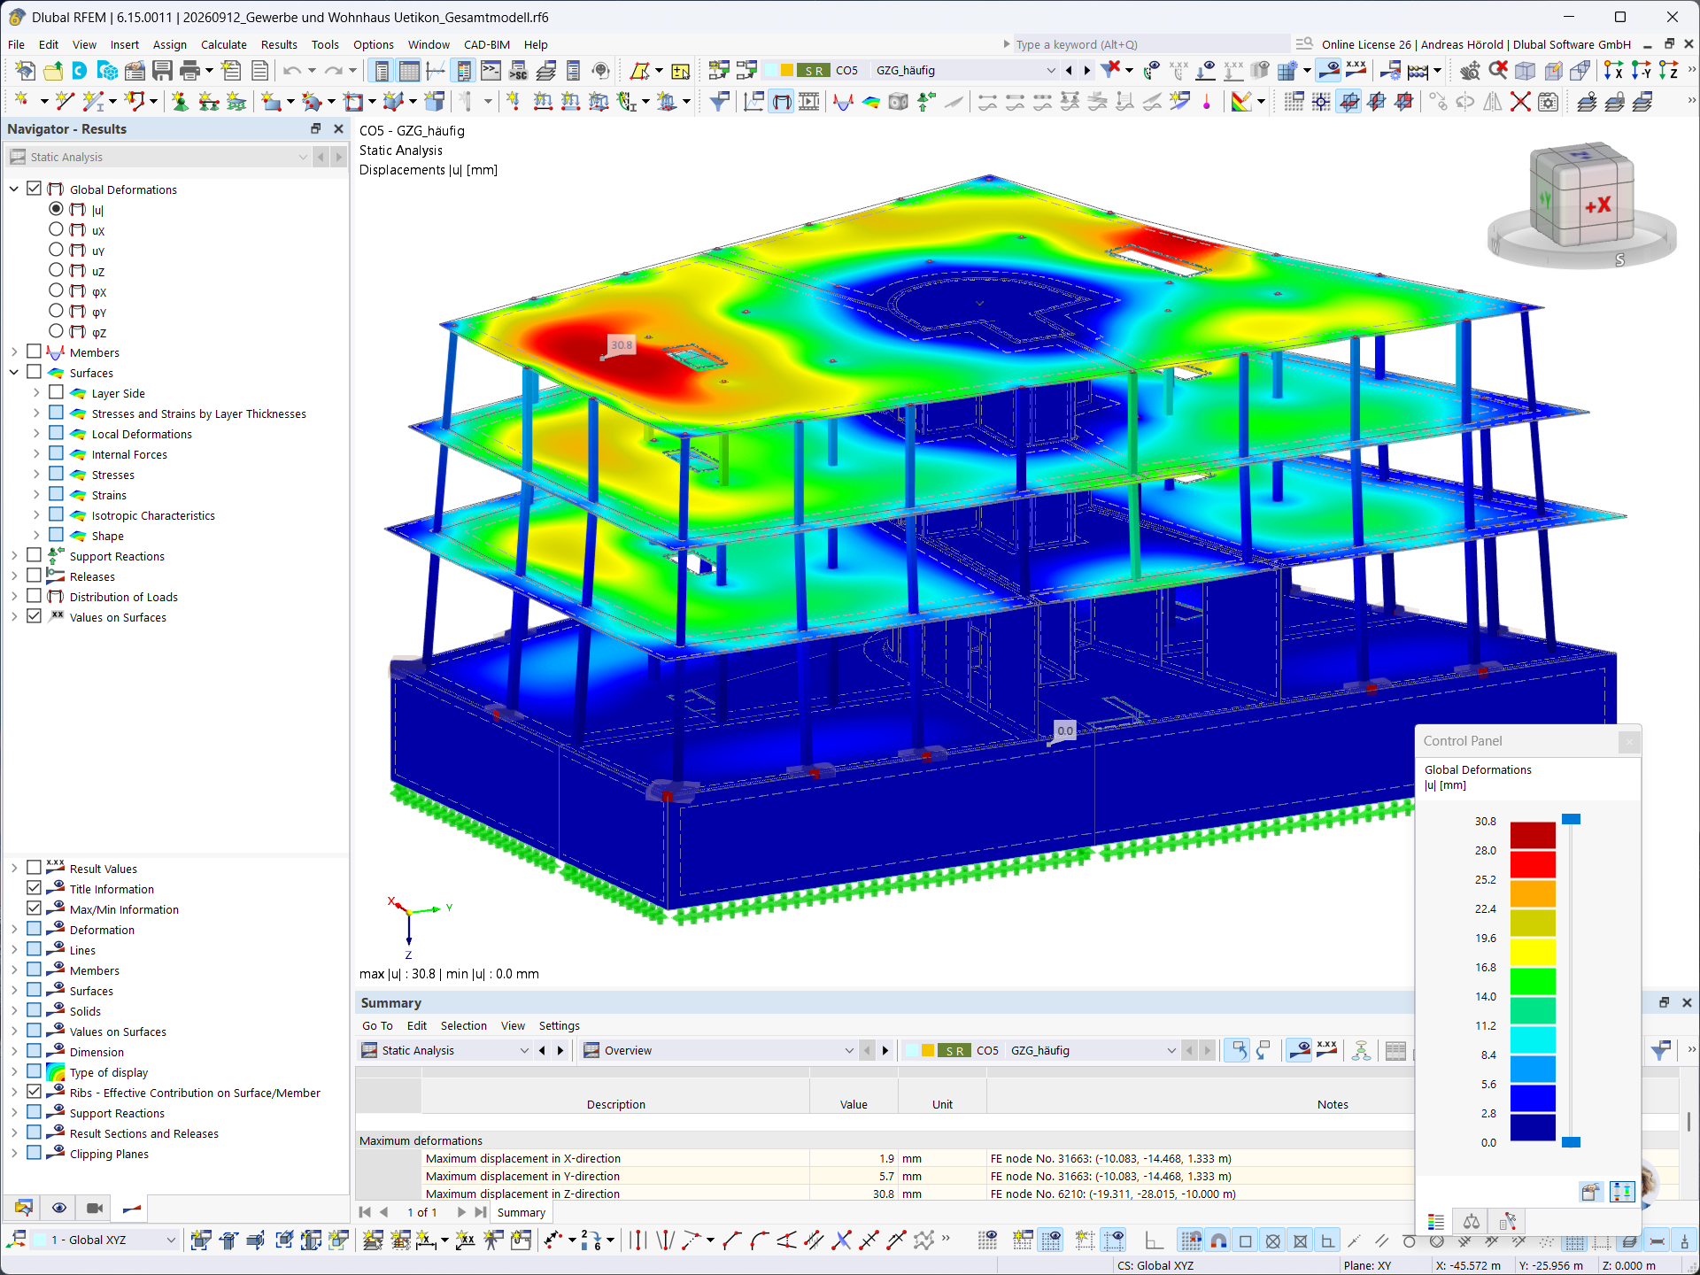1700x1275 pixels.
Task: Uncheck the Global Deformations checkbox
Action: [x=34, y=189]
